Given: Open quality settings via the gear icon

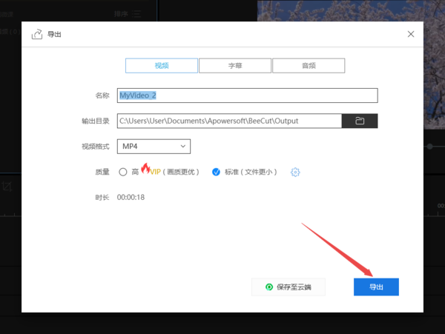Looking at the screenshot, I should 295,172.
